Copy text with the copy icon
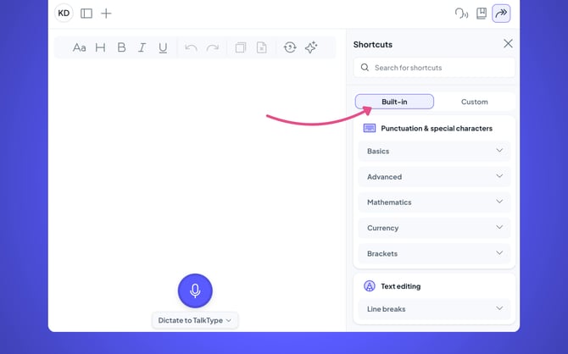This screenshot has height=354, width=568. [x=241, y=47]
